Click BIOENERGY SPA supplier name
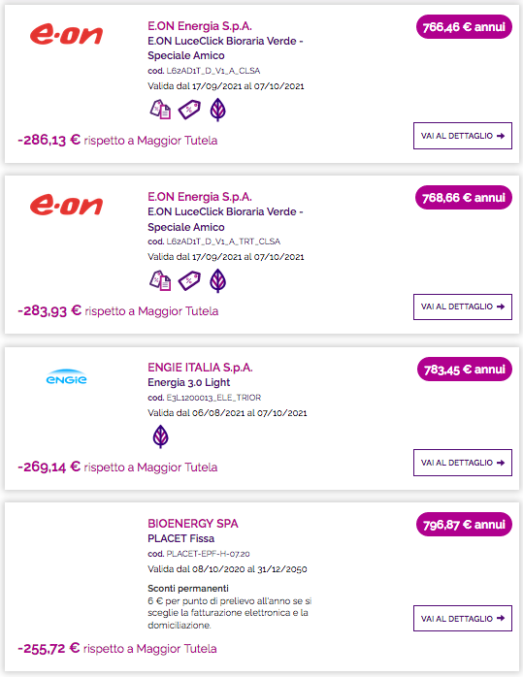Viewport: 523px width, 677px height. pyautogui.click(x=193, y=524)
